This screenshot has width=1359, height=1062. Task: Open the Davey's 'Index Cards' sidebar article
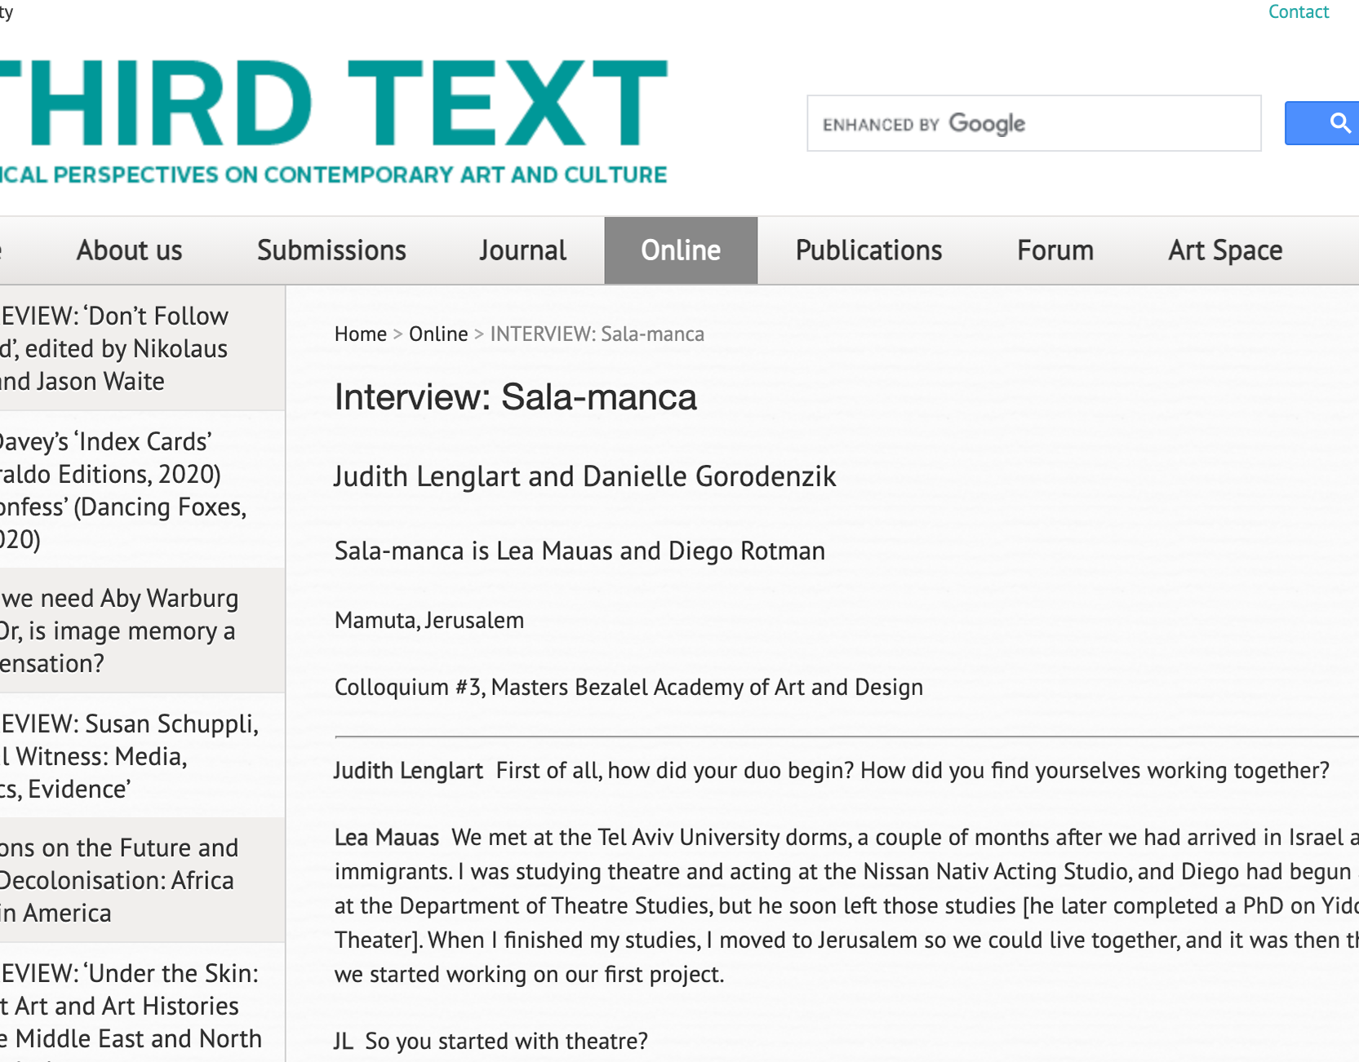pyautogui.click(x=142, y=489)
